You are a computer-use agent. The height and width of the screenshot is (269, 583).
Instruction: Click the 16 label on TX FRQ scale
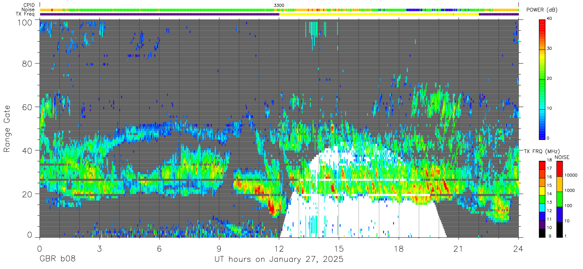point(550,177)
